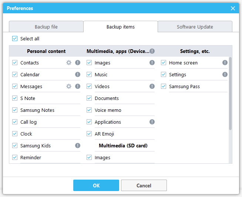242x197 pixels.
Task: Open the Software Update tab
Action: pos(195,27)
